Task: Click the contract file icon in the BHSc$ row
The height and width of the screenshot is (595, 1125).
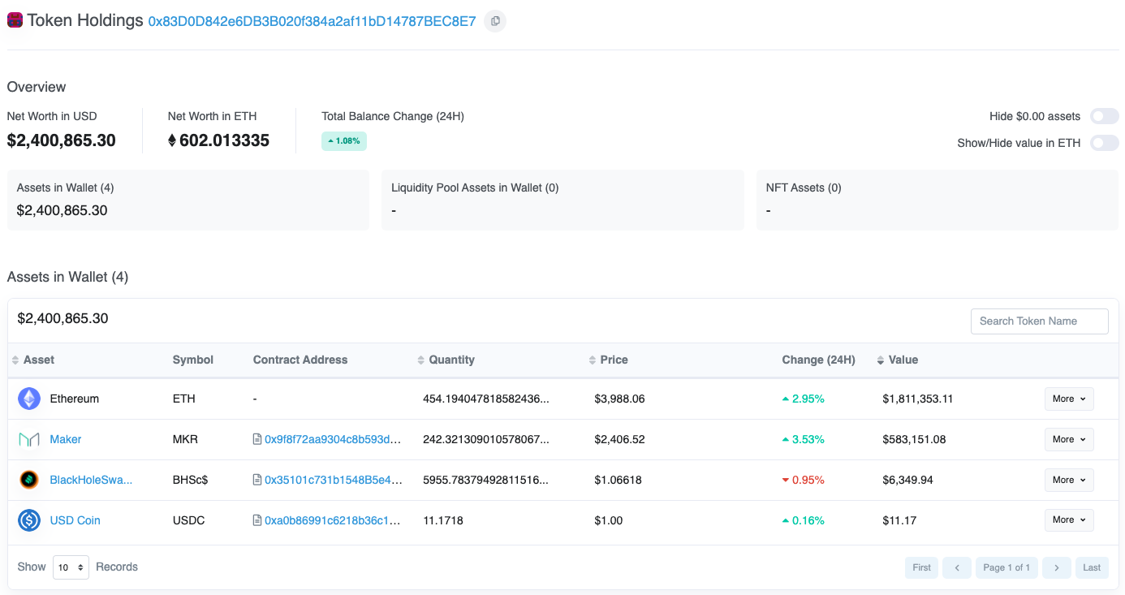Action: point(257,480)
